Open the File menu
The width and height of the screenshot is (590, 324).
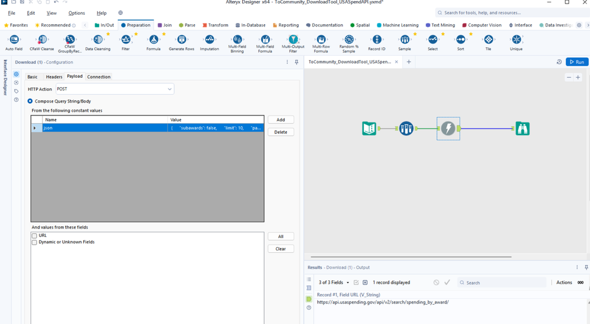12,13
